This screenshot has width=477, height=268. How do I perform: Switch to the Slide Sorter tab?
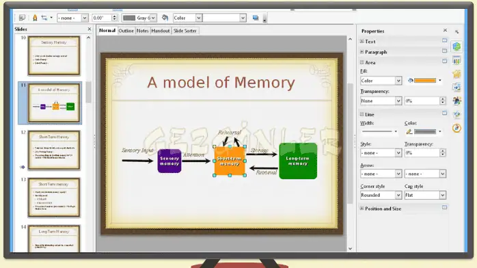(x=185, y=31)
